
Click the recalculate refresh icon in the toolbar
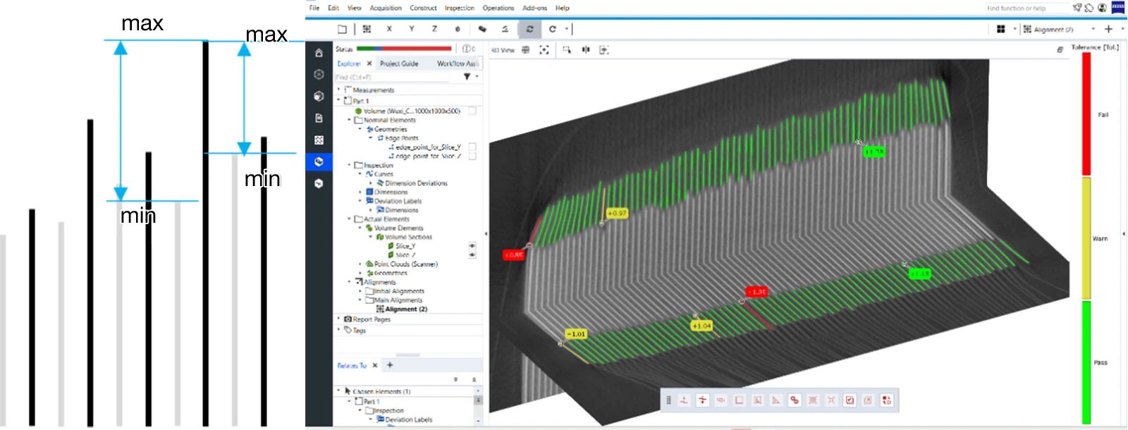529,29
